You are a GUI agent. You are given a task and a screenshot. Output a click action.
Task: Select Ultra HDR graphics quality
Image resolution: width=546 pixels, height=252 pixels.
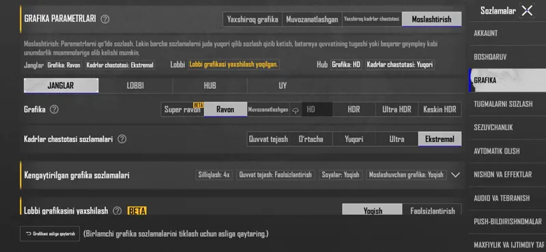(397, 109)
